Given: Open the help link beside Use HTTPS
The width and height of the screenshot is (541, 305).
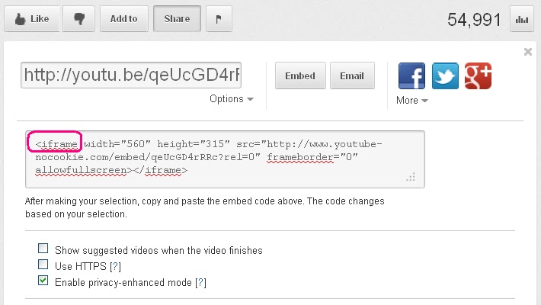Looking at the screenshot, I should [116, 266].
